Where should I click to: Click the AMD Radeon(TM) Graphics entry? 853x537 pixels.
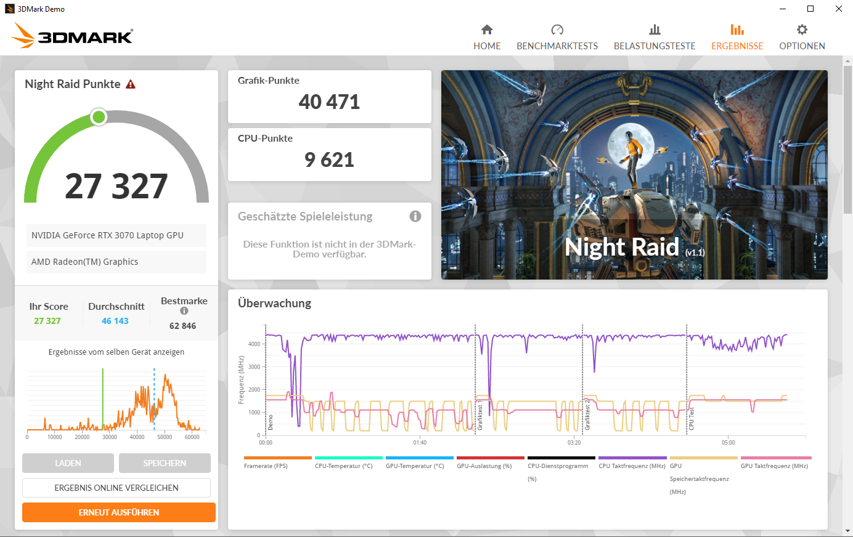coord(116,262)
